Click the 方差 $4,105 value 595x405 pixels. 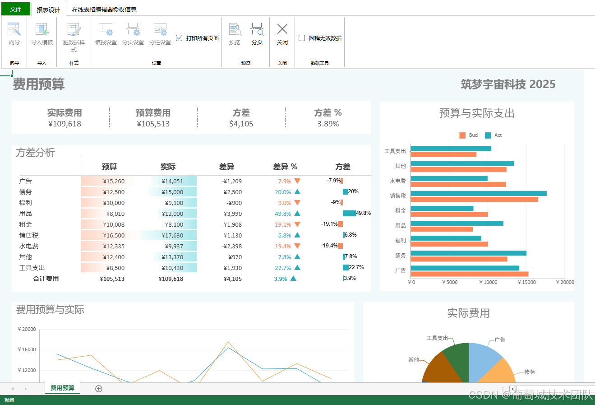pyautogui.click(x=241, y=124)
